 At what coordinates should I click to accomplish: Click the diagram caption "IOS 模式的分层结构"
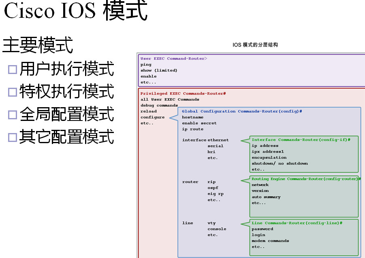coord(255,44)
